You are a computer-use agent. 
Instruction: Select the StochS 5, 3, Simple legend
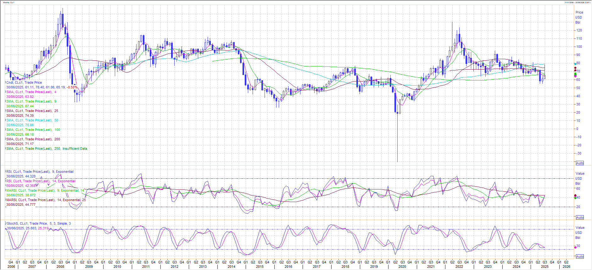[39, 223]
